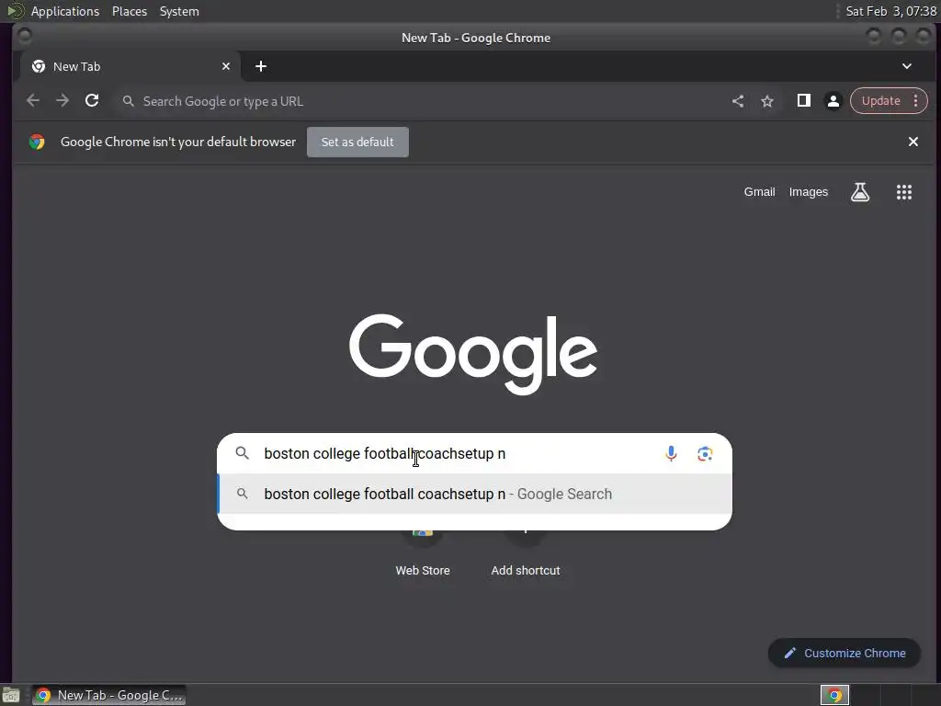
Task: Open the profile avatar menu
Action: [833, 101]
